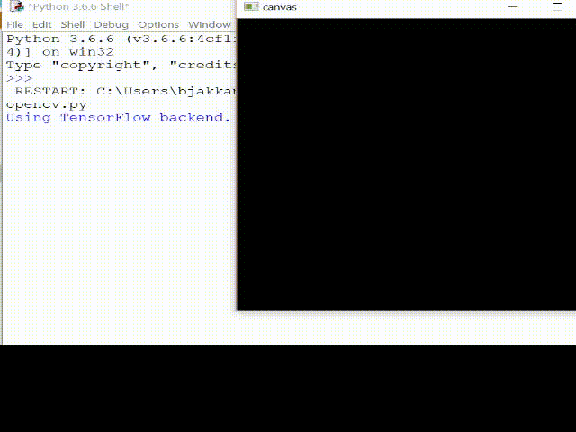Click the Python IDLE icon in title bar

16,6
